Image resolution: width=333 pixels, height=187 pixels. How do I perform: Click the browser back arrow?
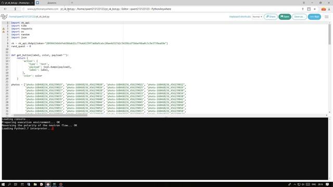tap(5, 9)
